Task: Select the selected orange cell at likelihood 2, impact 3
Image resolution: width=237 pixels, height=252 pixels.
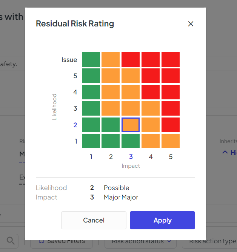Action: (131, 125)
